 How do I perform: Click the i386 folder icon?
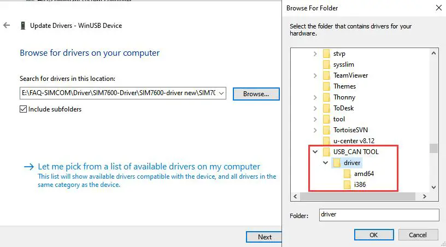click(347, 185)
